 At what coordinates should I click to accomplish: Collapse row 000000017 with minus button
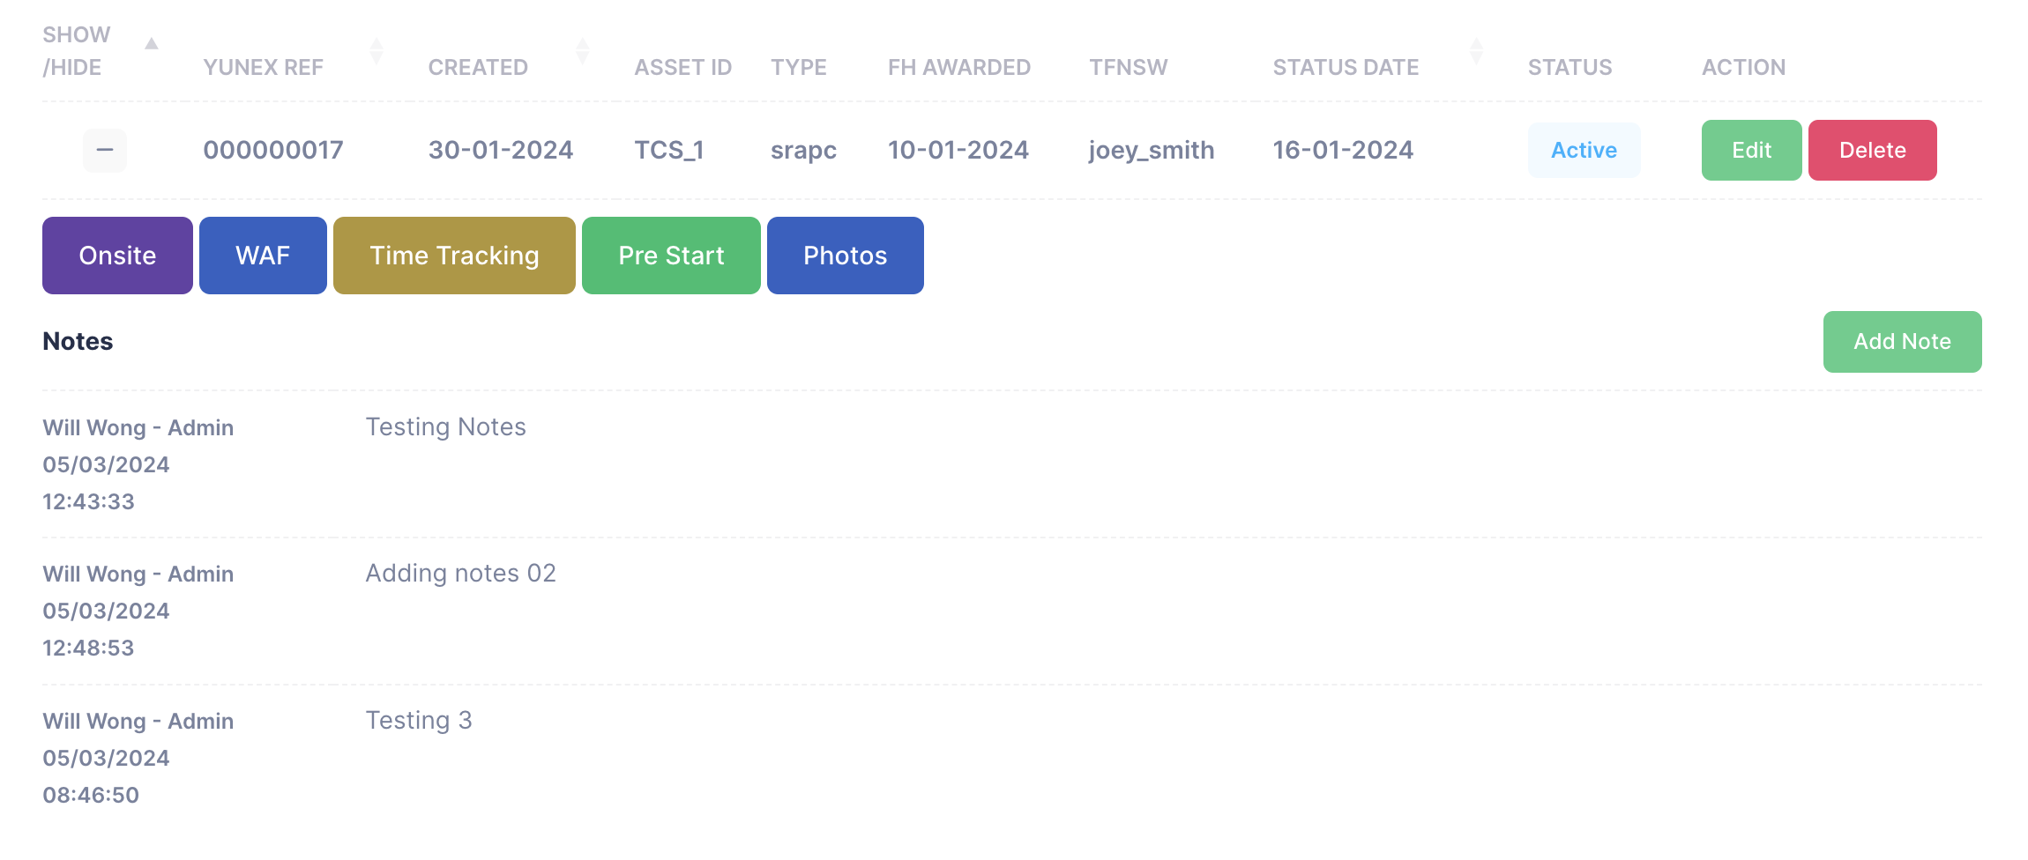coord(104,150)
